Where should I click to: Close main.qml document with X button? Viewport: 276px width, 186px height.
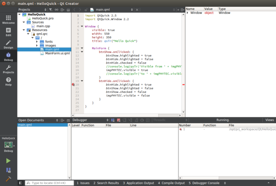pos(137,10)
